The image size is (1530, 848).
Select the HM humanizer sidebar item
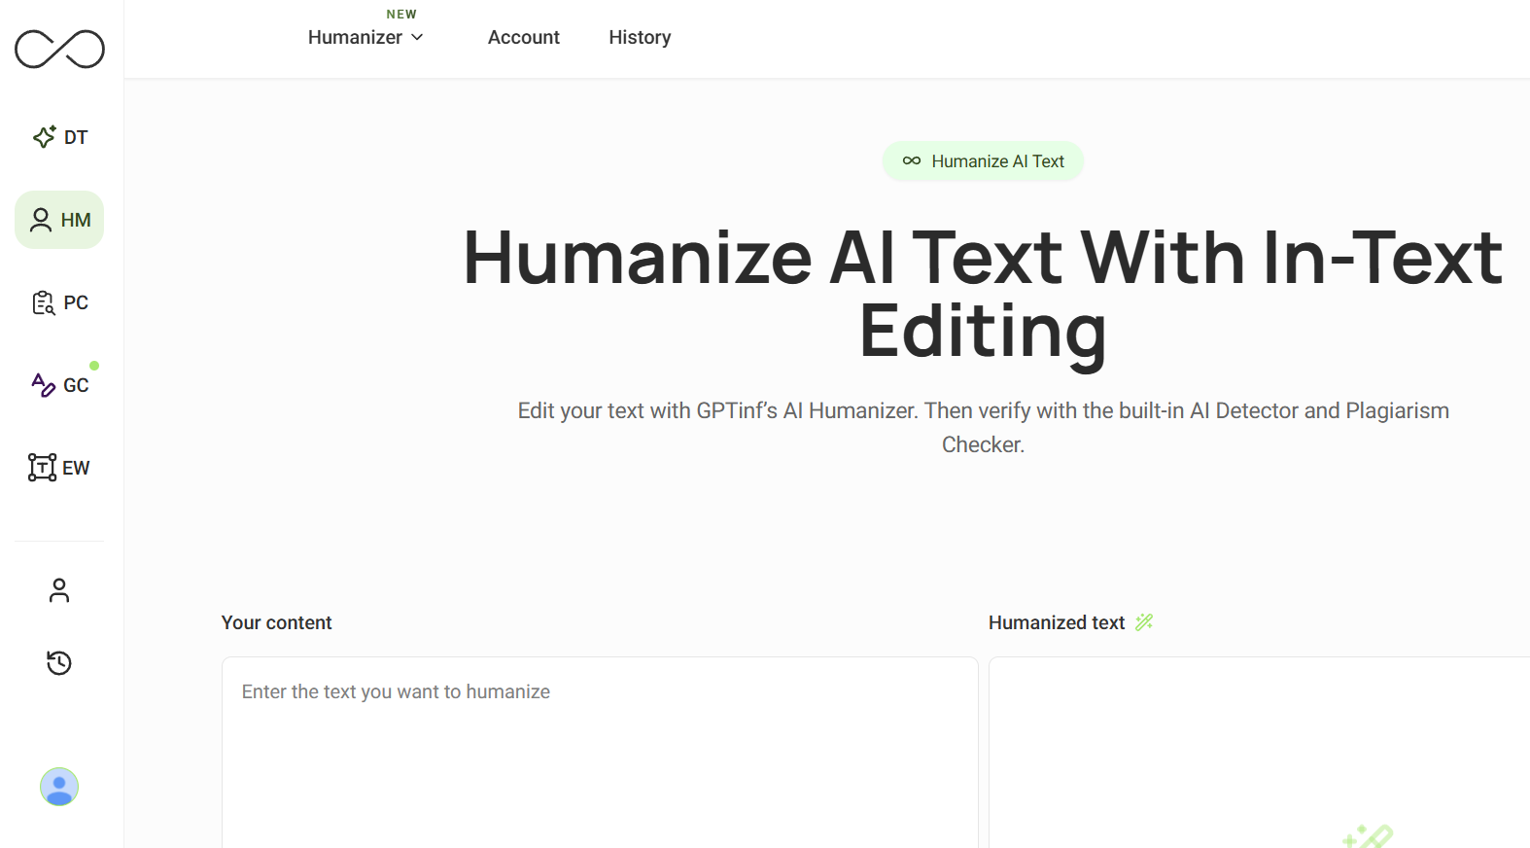59,220
